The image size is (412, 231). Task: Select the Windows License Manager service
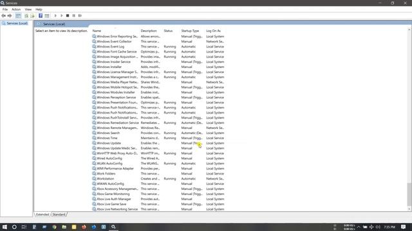point(158,72)
